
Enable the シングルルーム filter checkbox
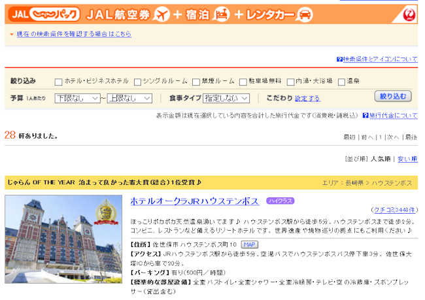pos(137,82)
